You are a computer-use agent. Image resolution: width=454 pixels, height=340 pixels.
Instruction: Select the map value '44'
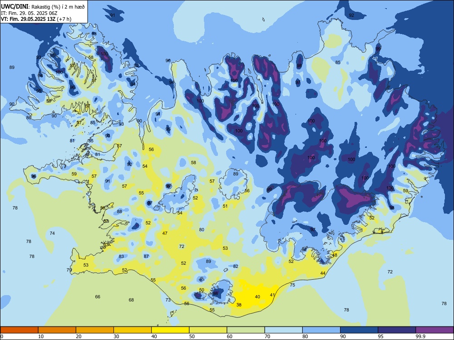point(323,273)
